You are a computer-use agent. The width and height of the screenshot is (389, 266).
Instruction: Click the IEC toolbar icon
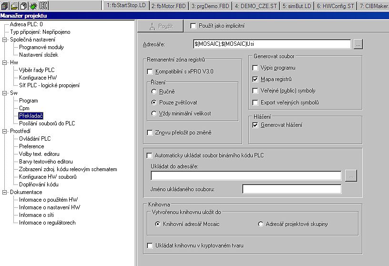click(x=44, y=6)
